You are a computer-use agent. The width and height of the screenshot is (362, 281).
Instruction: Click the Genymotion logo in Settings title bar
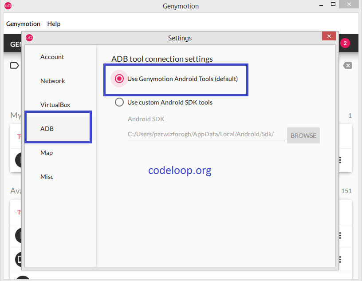pyautogui.click(x=29, y=38)
